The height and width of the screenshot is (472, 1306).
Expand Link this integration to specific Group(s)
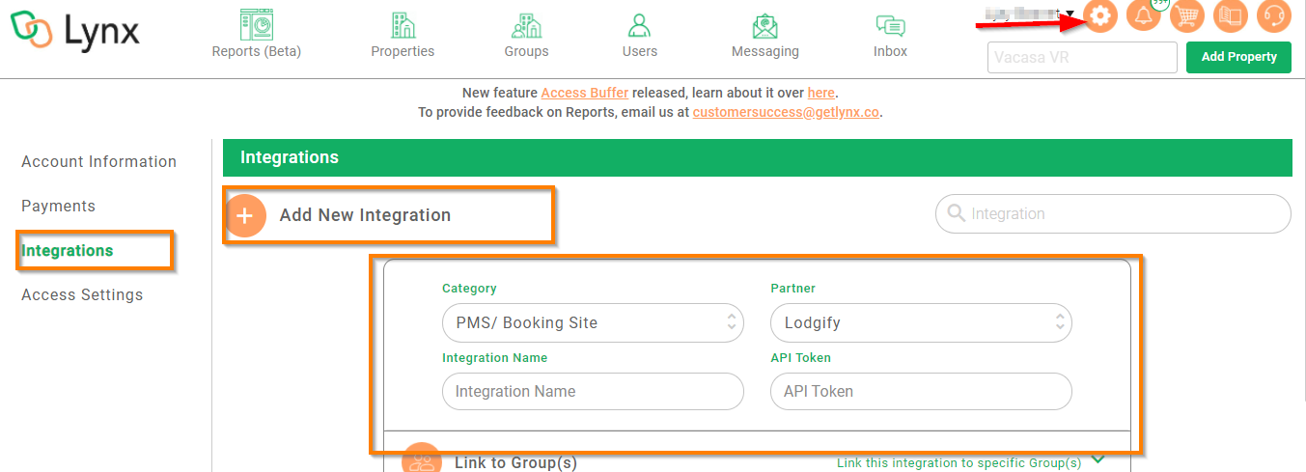point(971,462)
